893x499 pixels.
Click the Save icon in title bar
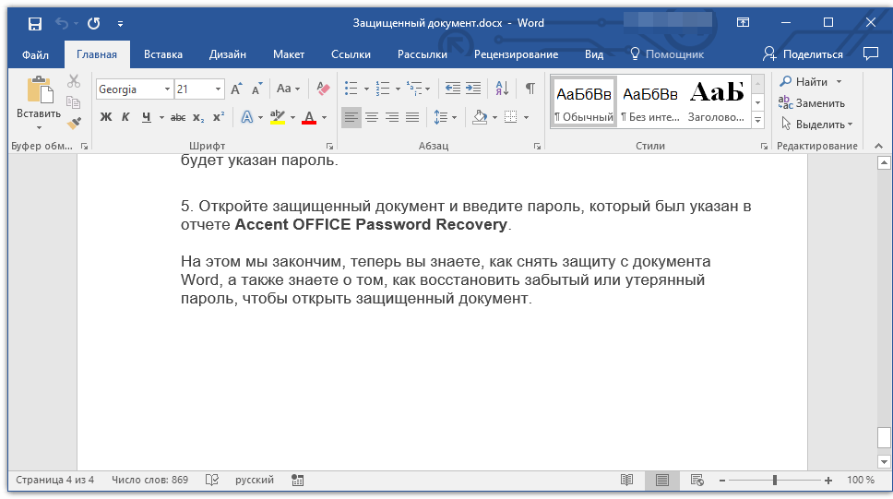[34, 23]
